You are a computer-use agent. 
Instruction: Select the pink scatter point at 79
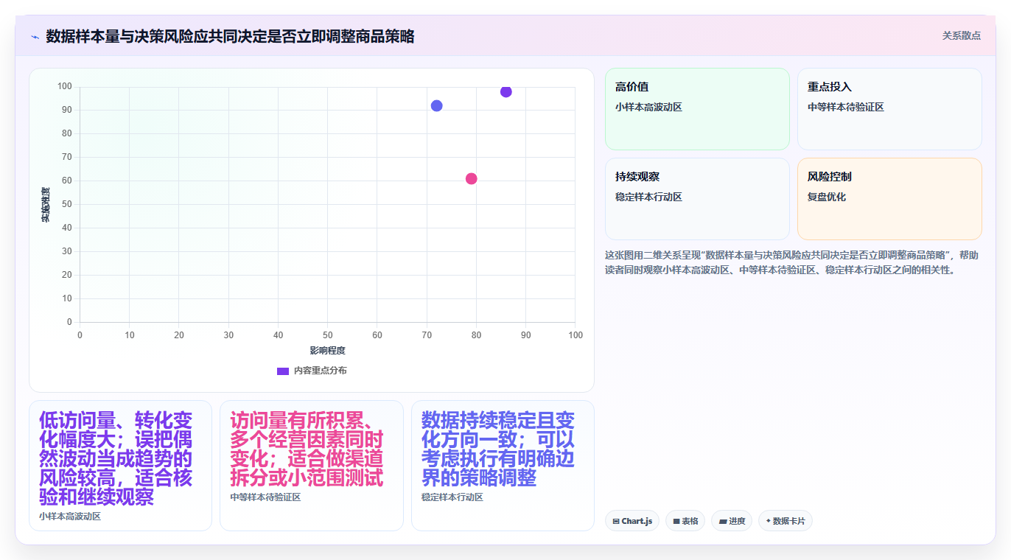coord(471,178)
